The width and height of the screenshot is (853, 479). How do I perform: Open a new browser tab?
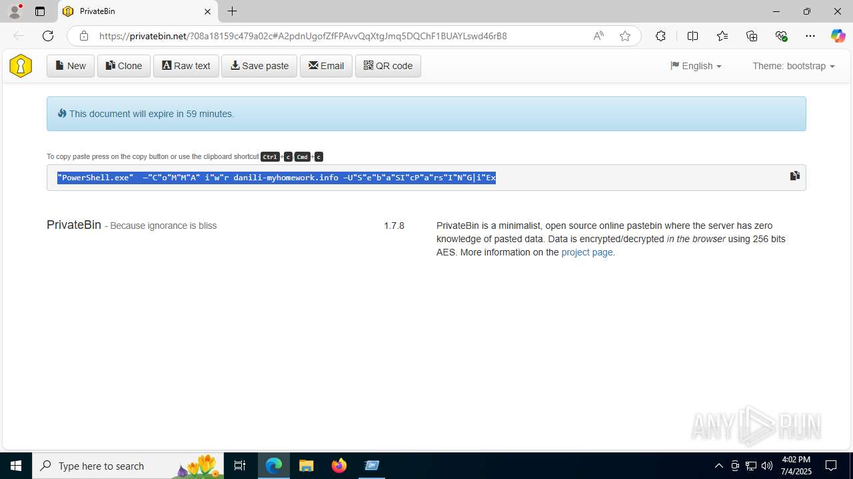pos(232,11)
